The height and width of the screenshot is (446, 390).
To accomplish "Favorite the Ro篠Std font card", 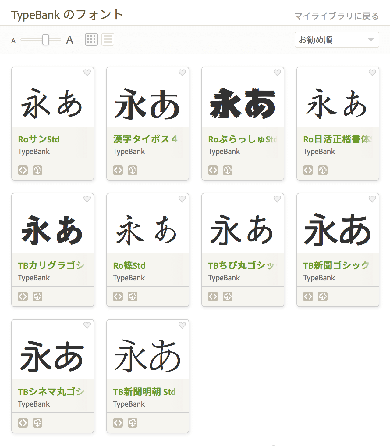I will 182,199.
